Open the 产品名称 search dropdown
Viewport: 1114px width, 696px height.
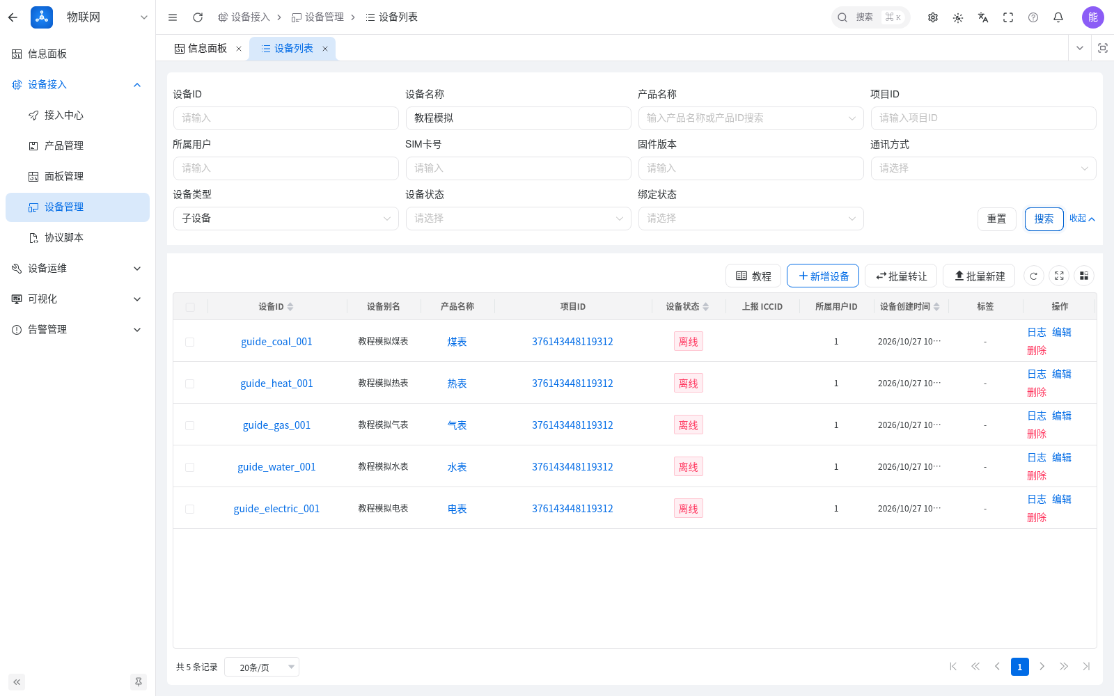751,118
